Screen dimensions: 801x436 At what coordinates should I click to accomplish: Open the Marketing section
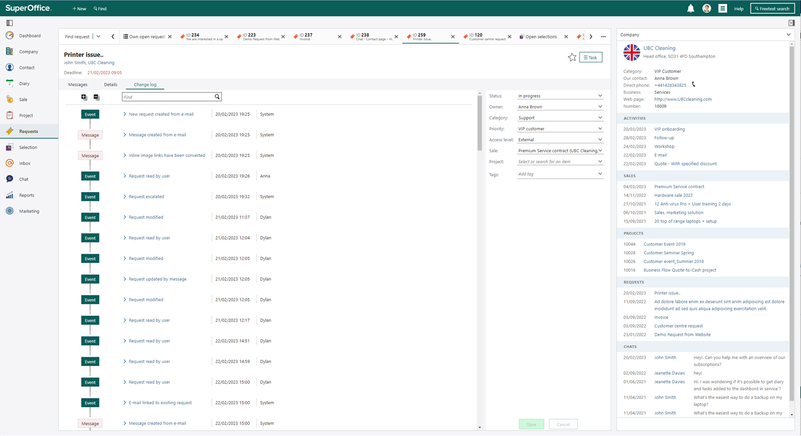[x=29, y=211]
